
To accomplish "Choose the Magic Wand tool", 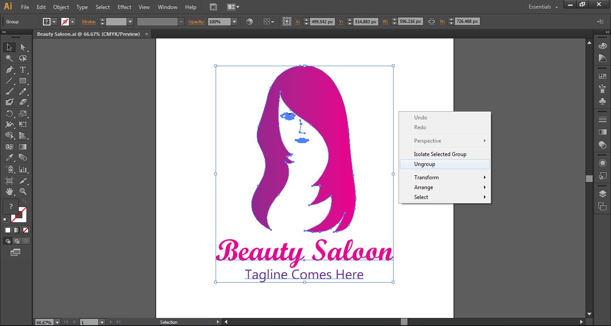I will coord(9,58).
